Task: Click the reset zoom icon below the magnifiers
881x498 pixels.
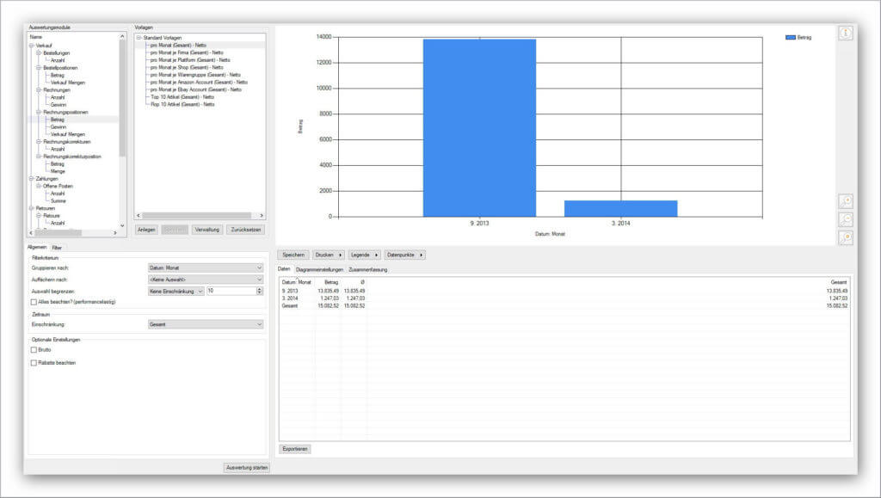Action: pyautogui.click(x=847, y=236)
